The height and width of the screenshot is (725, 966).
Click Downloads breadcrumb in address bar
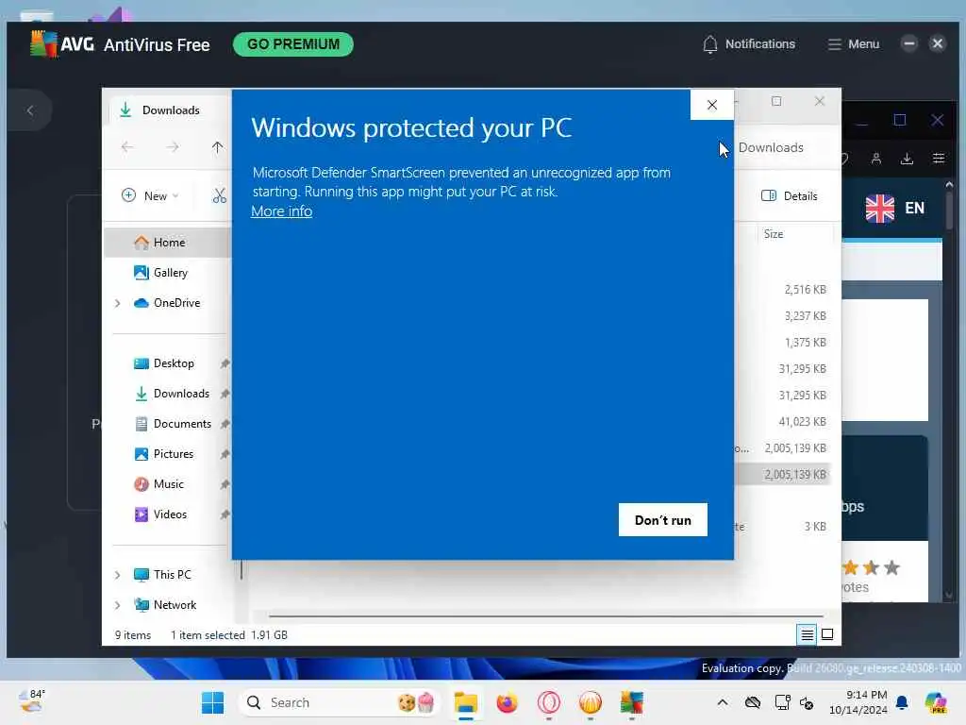coord(771,147)
